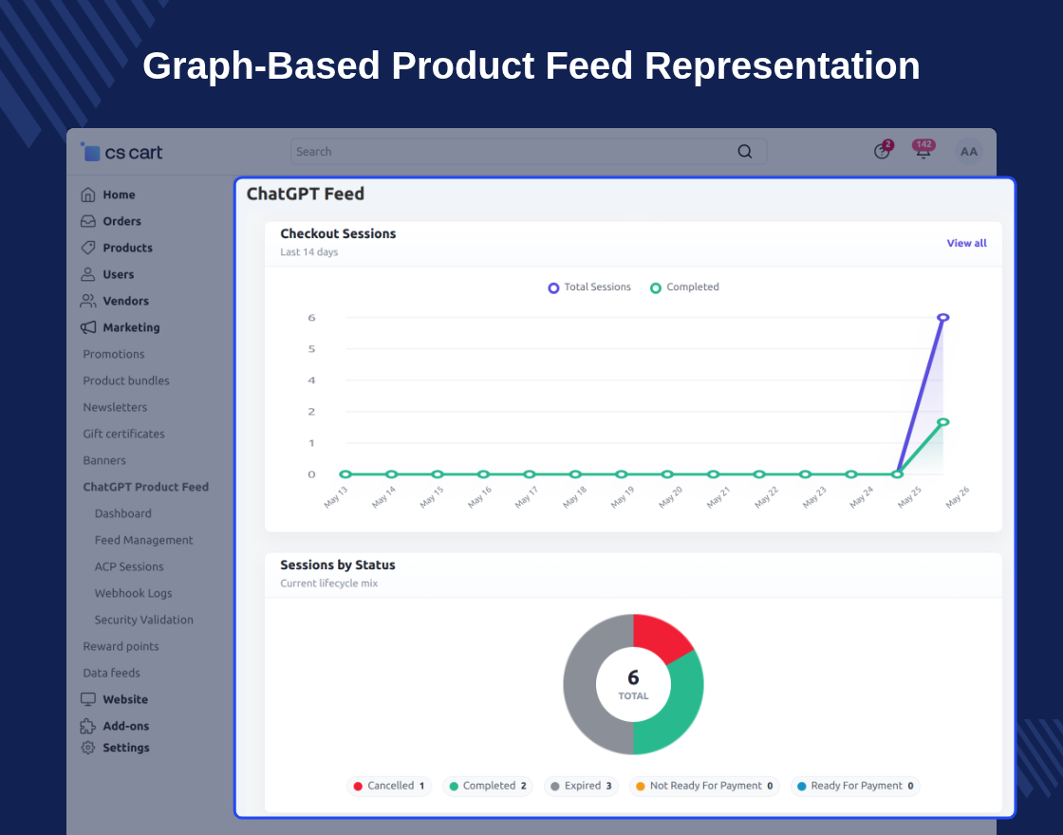This screenshot has height=835, width=1063.
Task: Click the Users person icon
Action: 88,274
